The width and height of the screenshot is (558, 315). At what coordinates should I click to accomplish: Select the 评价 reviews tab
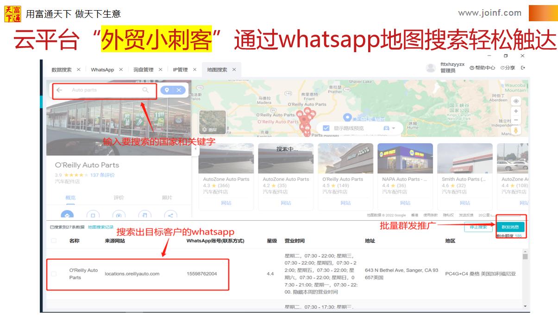click(x=119, y=198)
